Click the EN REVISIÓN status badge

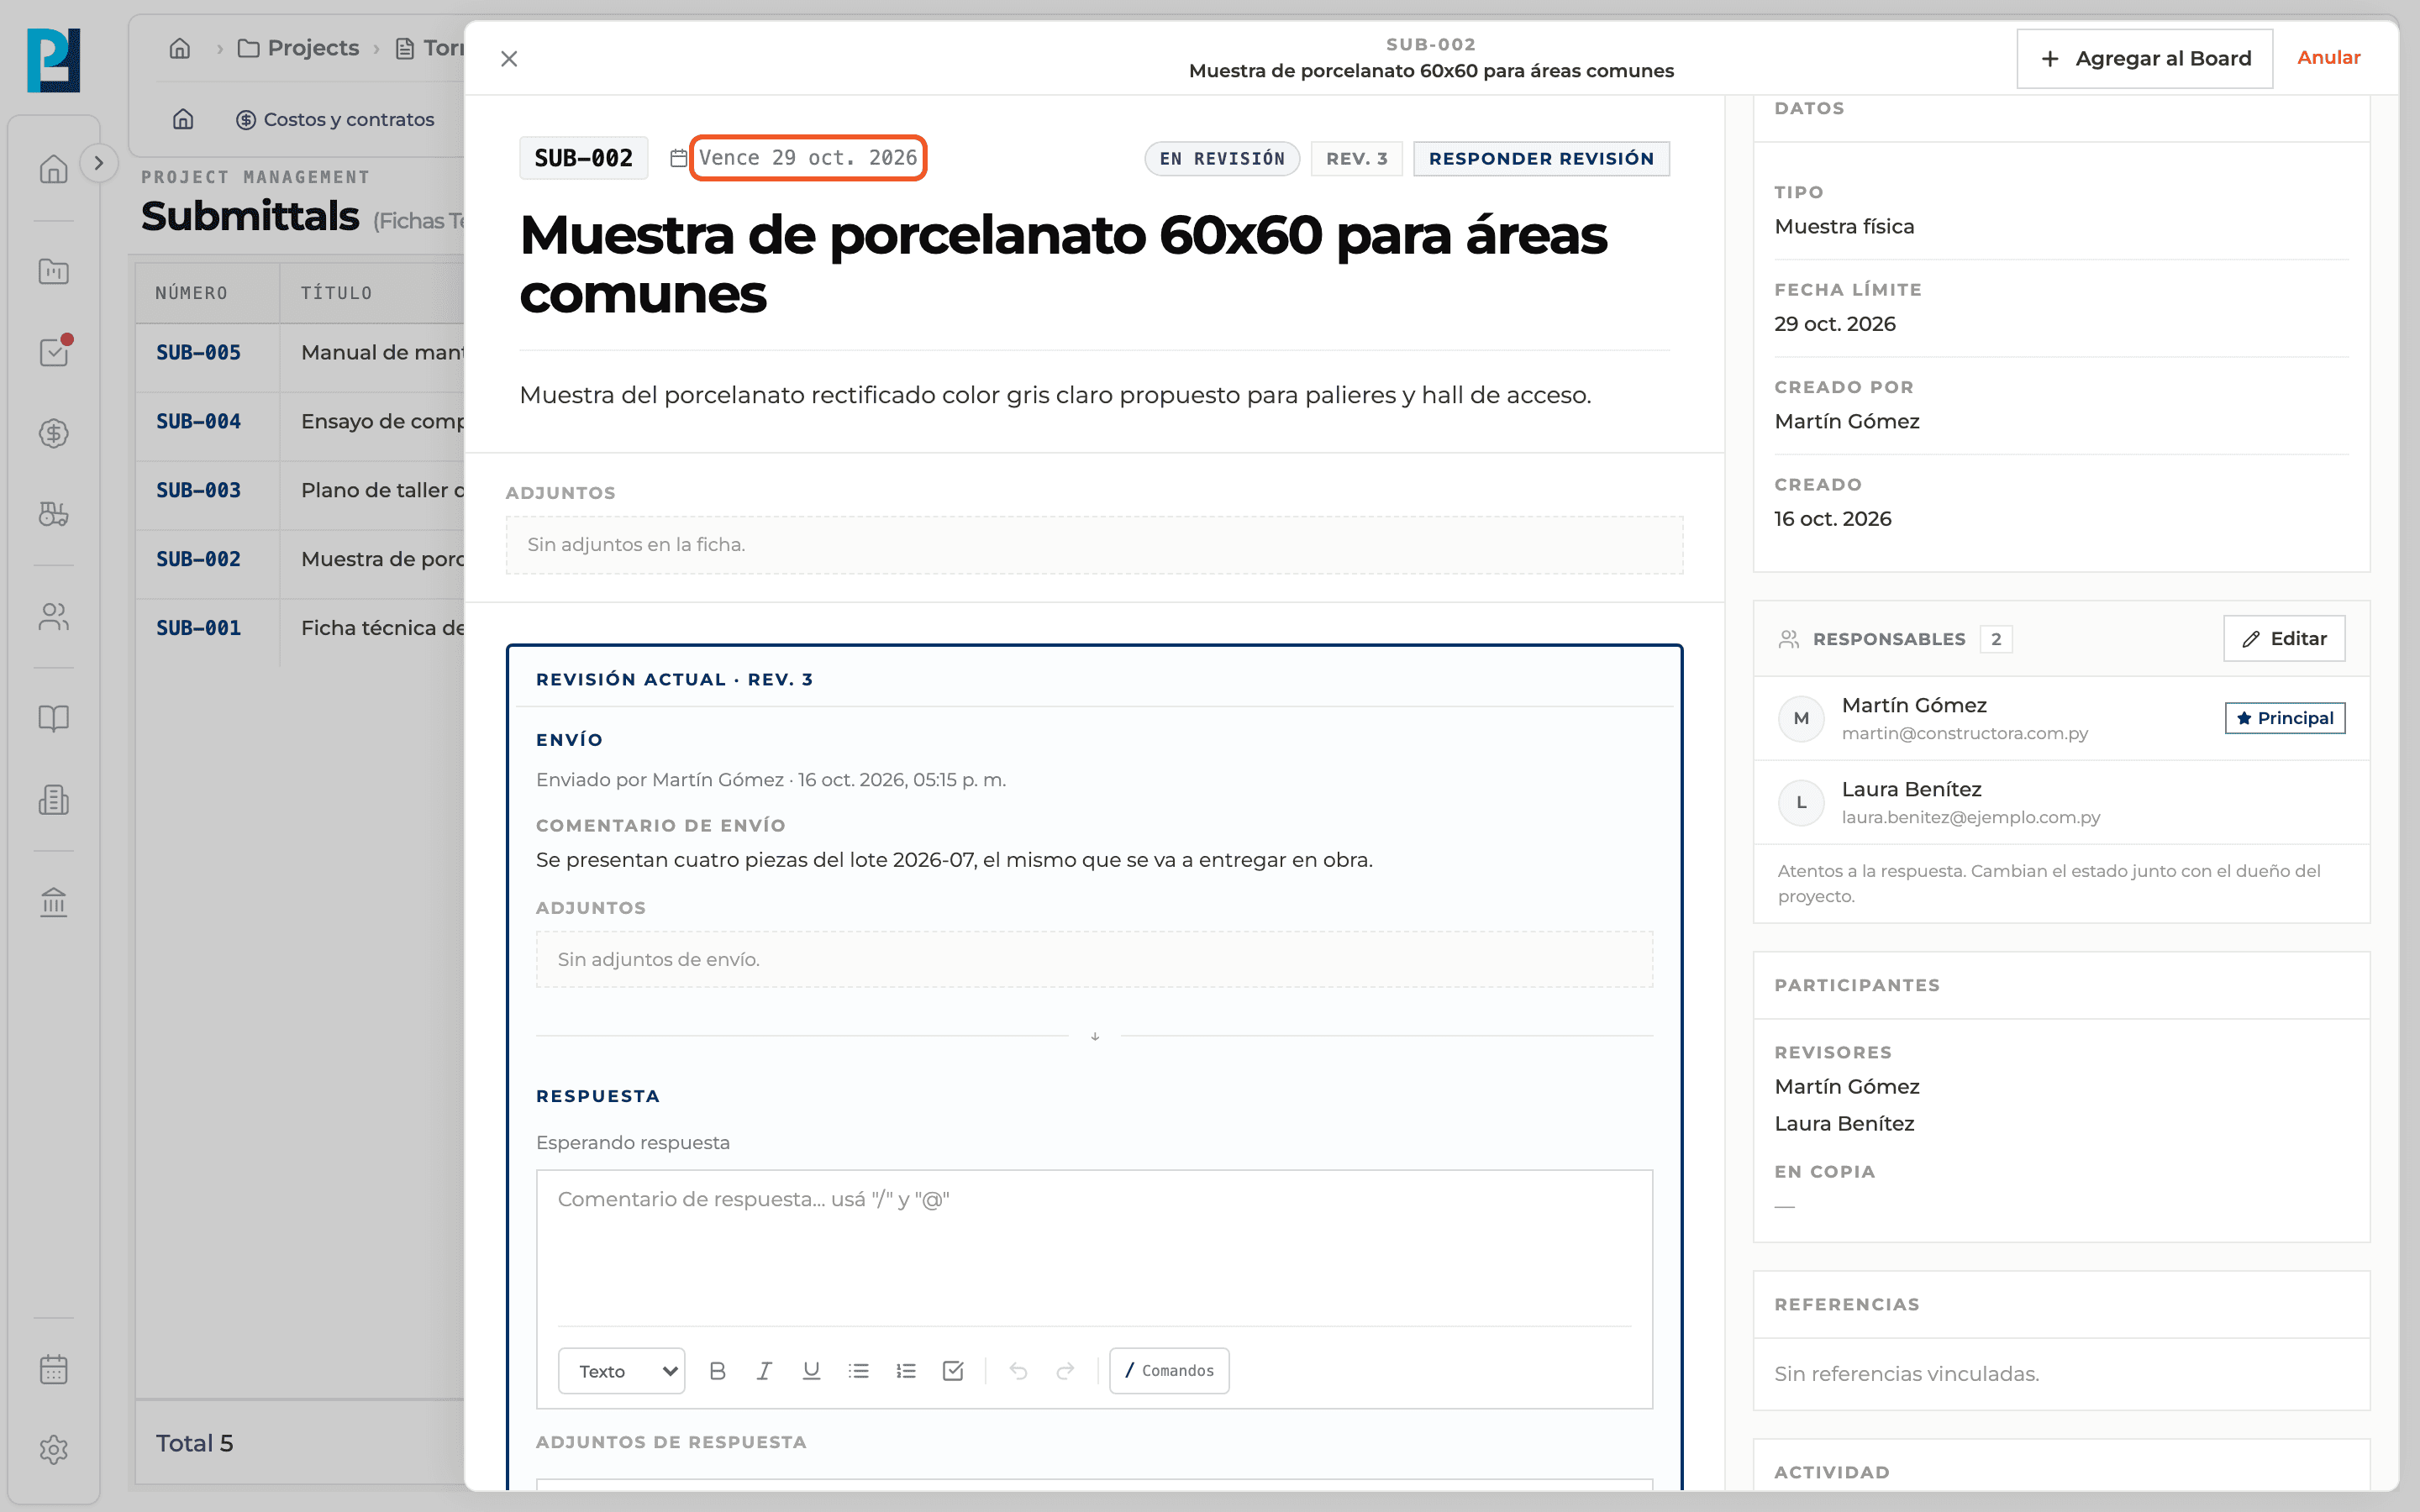(1222, 159)
